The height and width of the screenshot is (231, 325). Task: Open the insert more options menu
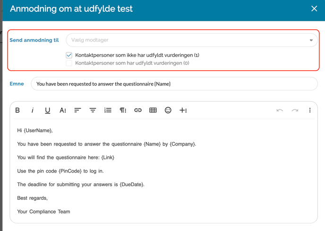(x=183, y=110)
